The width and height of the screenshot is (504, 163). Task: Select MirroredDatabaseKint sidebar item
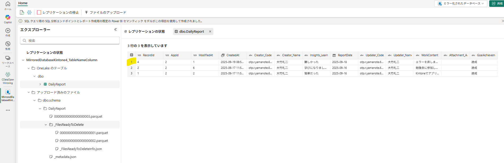click(8, 95)
